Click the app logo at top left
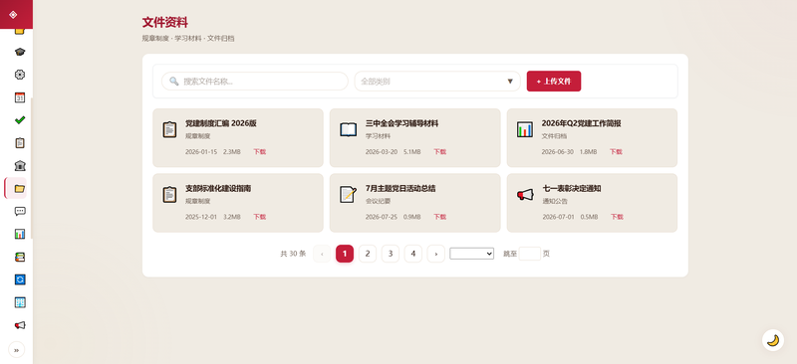 13,14
